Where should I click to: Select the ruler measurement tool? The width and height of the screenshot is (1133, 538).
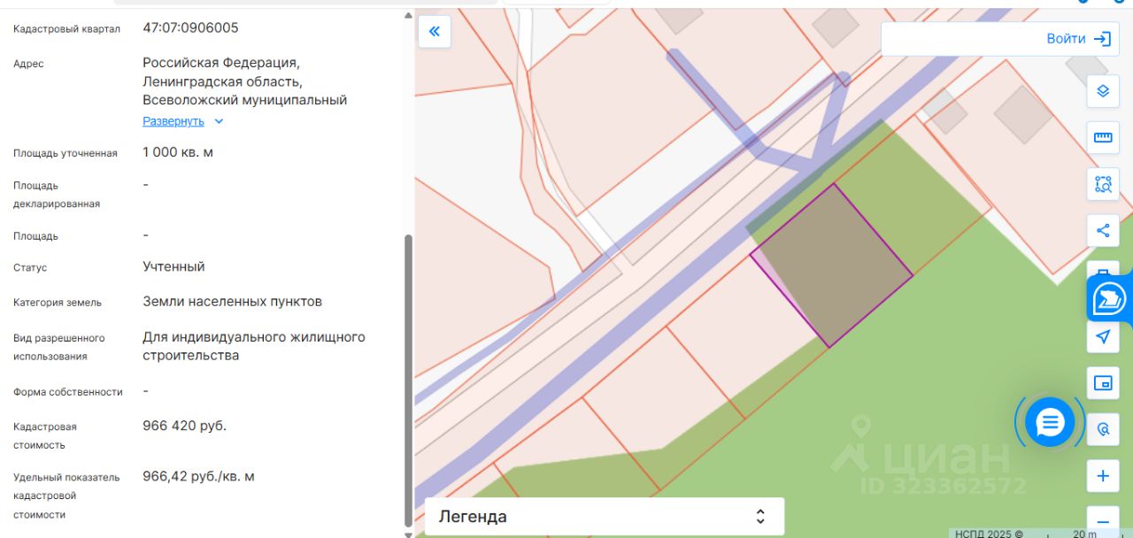pyautogui.click(x=1103, y=137)
